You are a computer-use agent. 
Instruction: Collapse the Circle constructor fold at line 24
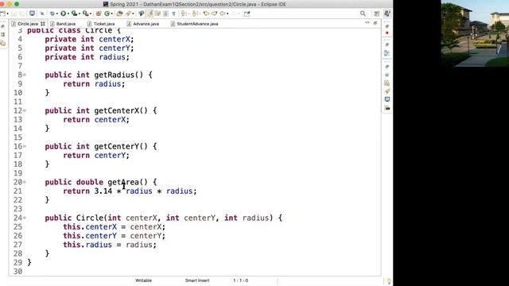(x=25, y=218)
